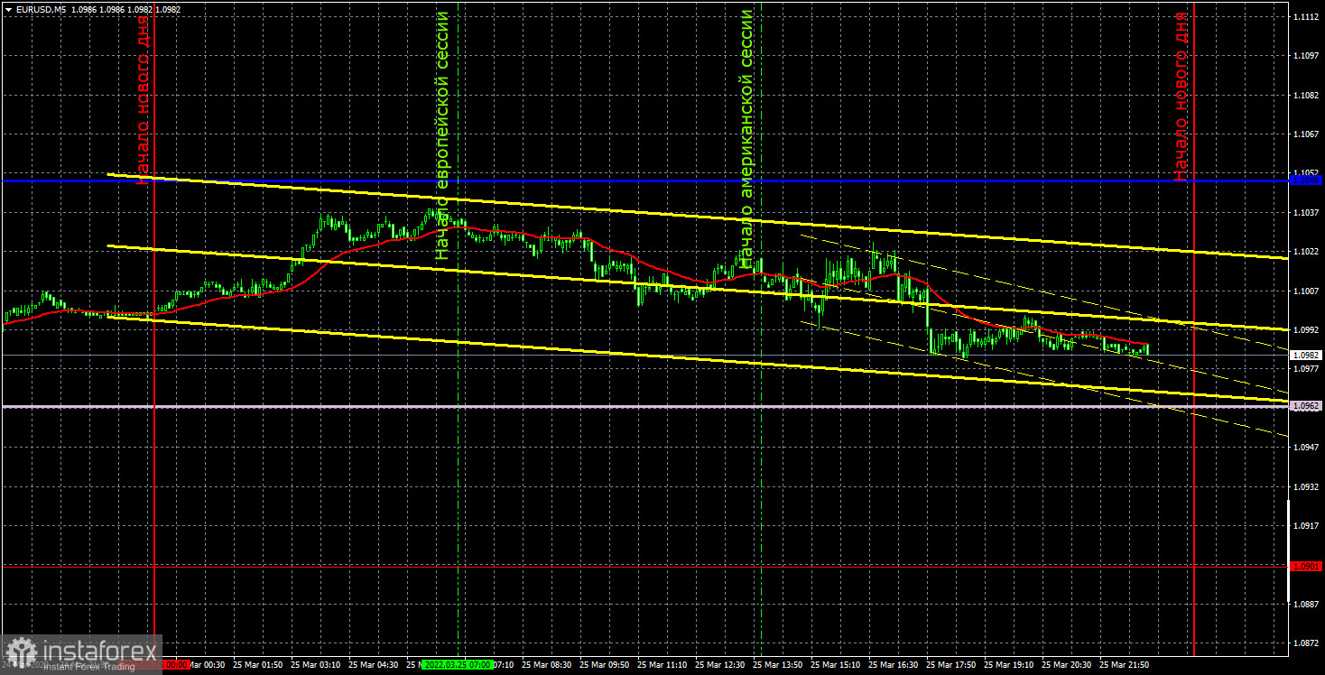1325x675 pixels.
Task: Select the green 2022.03.25 07:00 time tag
Action: pyautogui.click(x=458, y=664)
